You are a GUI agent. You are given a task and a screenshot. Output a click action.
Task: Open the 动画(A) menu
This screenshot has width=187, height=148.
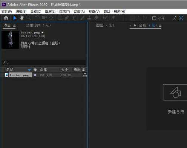[x=79, y=12]
